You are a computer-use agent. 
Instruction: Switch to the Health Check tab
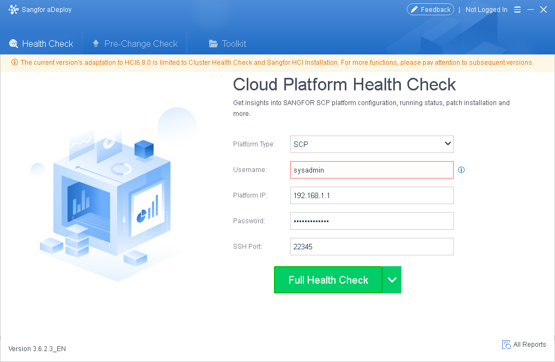tap(41, 44)
